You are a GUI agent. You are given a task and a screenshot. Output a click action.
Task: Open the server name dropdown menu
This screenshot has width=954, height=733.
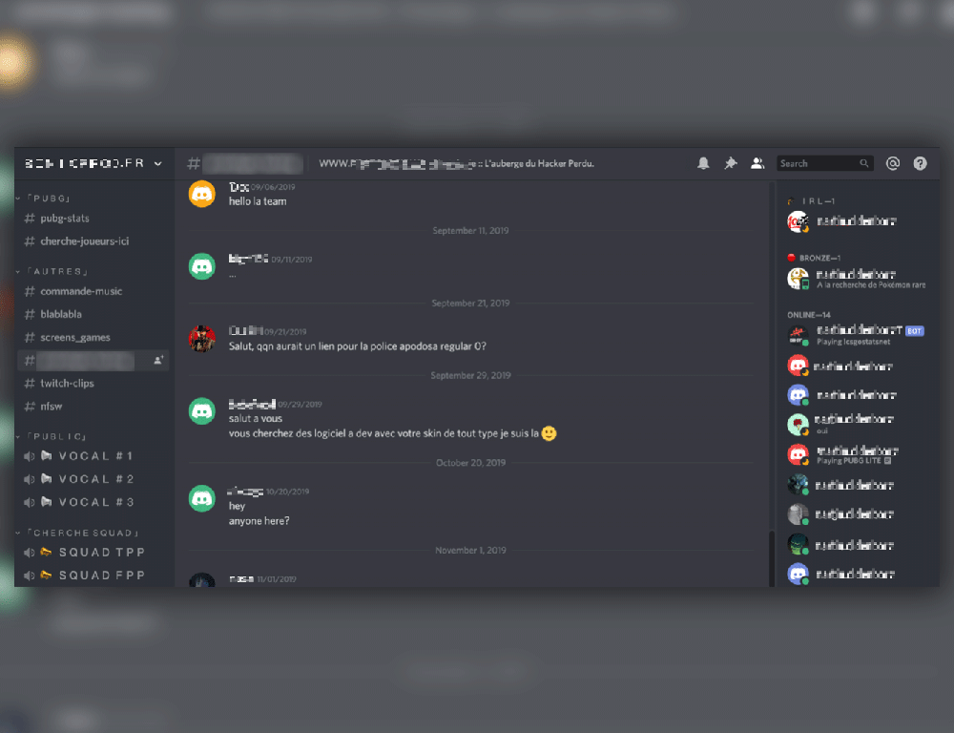94,163
